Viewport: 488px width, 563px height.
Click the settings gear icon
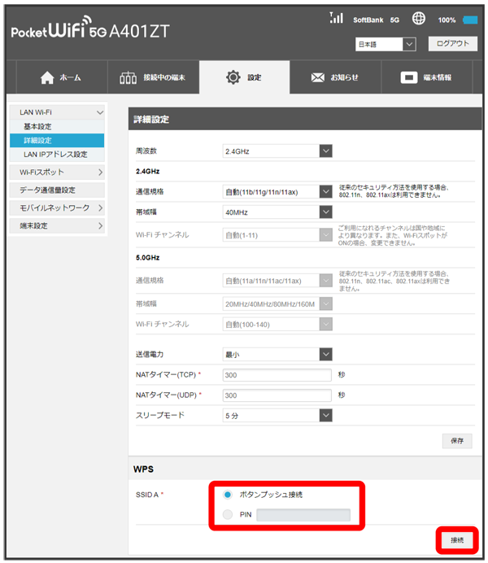pos(233,77)
